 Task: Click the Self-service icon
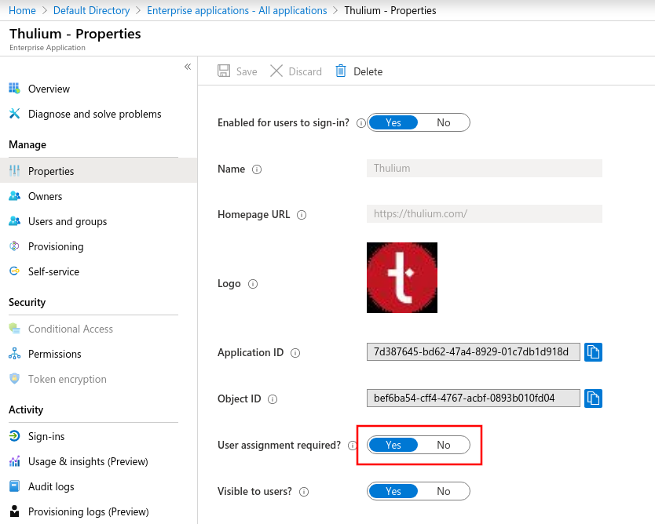tap(14, 271)
